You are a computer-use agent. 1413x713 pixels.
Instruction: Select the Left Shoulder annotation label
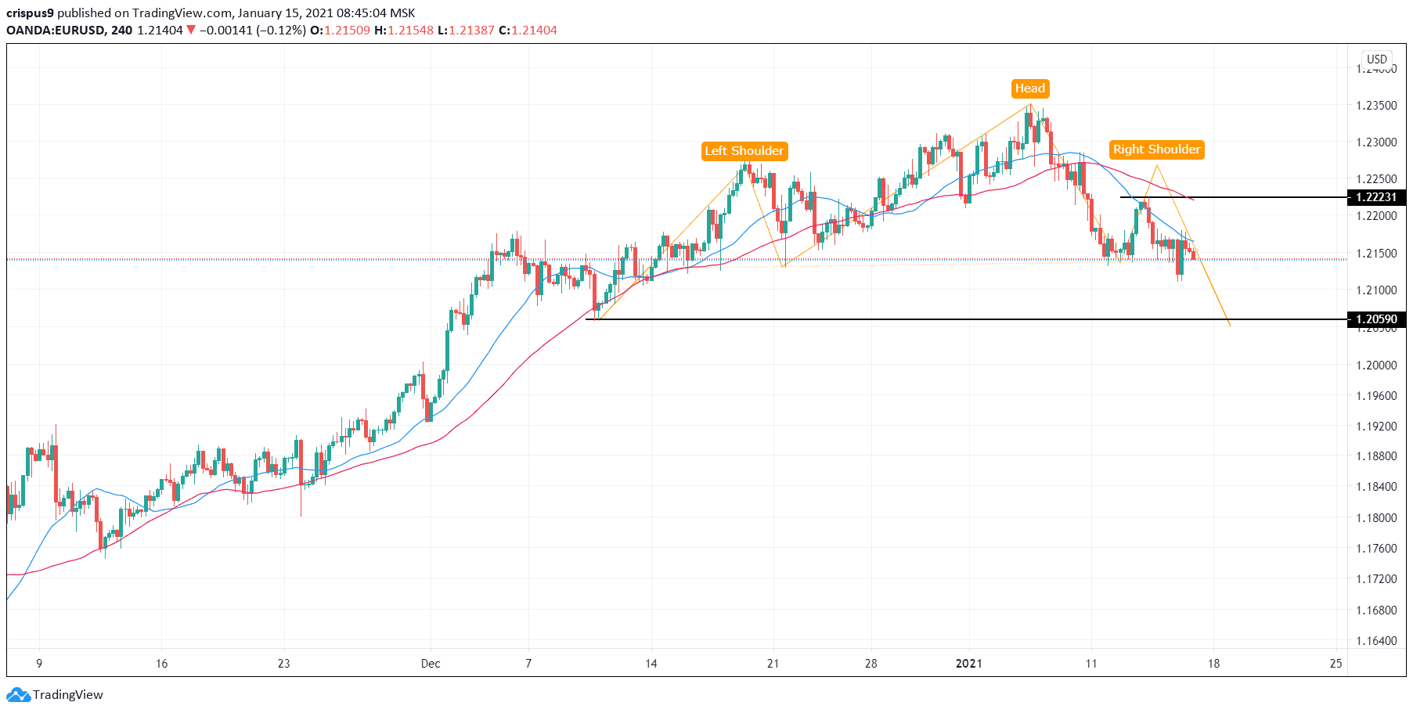[x=744, y=151]
